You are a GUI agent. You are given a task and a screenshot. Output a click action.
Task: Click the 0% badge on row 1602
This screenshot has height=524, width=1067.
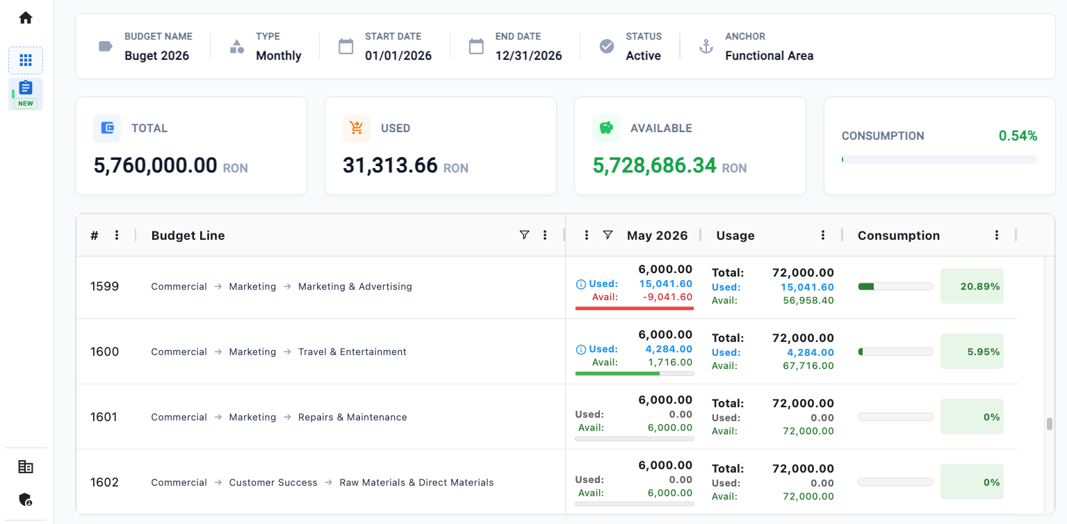pos(972,482)
